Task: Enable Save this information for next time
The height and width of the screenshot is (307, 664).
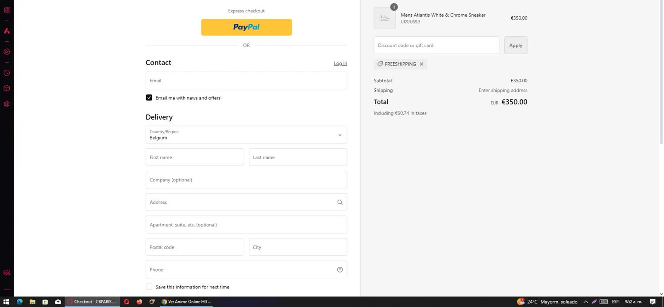Action: (x=149, y=287)
